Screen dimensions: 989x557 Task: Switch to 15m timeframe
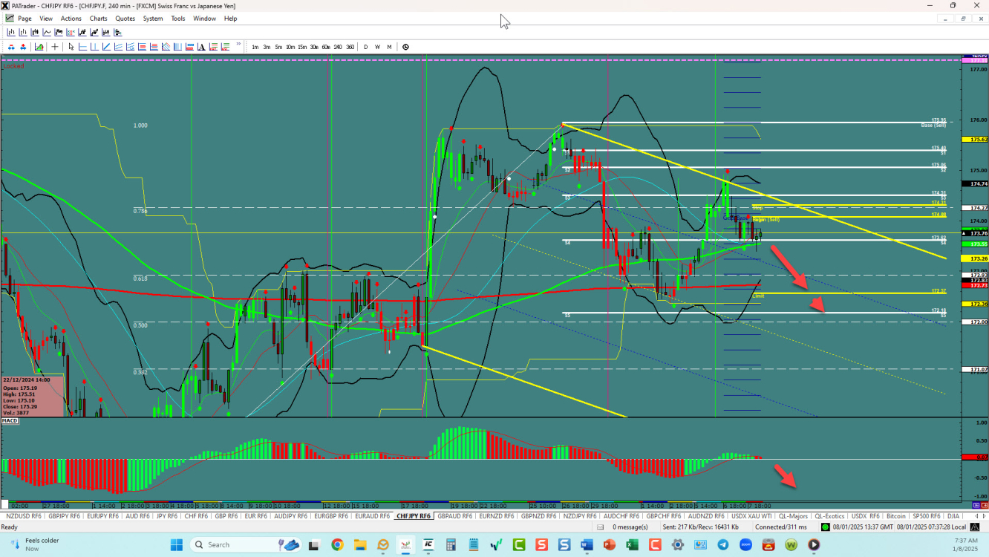pyautogui.click(x=302, y=47)
